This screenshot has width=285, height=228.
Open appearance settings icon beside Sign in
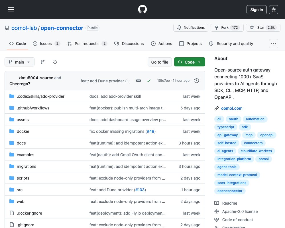pyautogui.click(x=274, y=10)
